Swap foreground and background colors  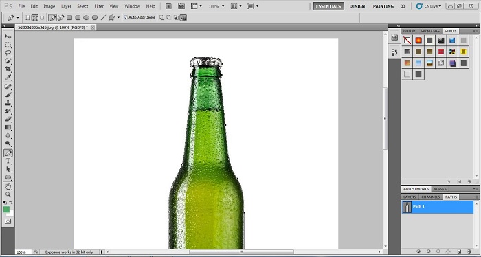[11, 203]
